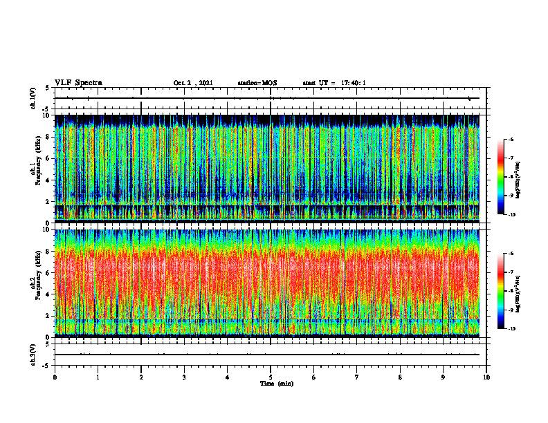Image resolution: width=548 pixels, height=423 pixels.
Task: Click the "-6" tick on lower color bar
Action: (511, 254)
